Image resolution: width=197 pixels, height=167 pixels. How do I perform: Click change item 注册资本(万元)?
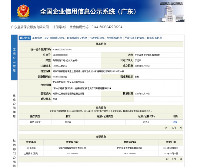tap(31, 154)
